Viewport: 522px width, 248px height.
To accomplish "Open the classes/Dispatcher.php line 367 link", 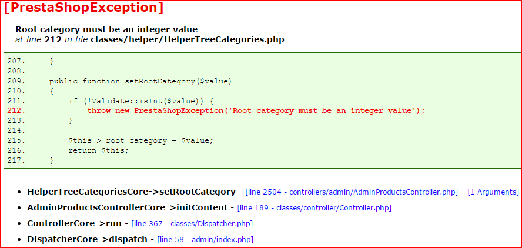I will 192,224.
